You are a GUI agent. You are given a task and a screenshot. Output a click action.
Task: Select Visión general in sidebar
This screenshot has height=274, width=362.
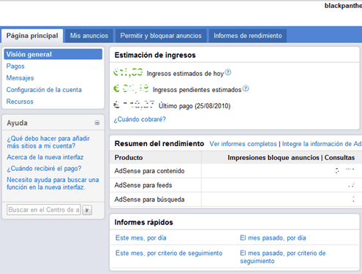point(53,54)
